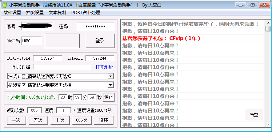Select the iActivityId field with 115757

[x=48, y=58]
